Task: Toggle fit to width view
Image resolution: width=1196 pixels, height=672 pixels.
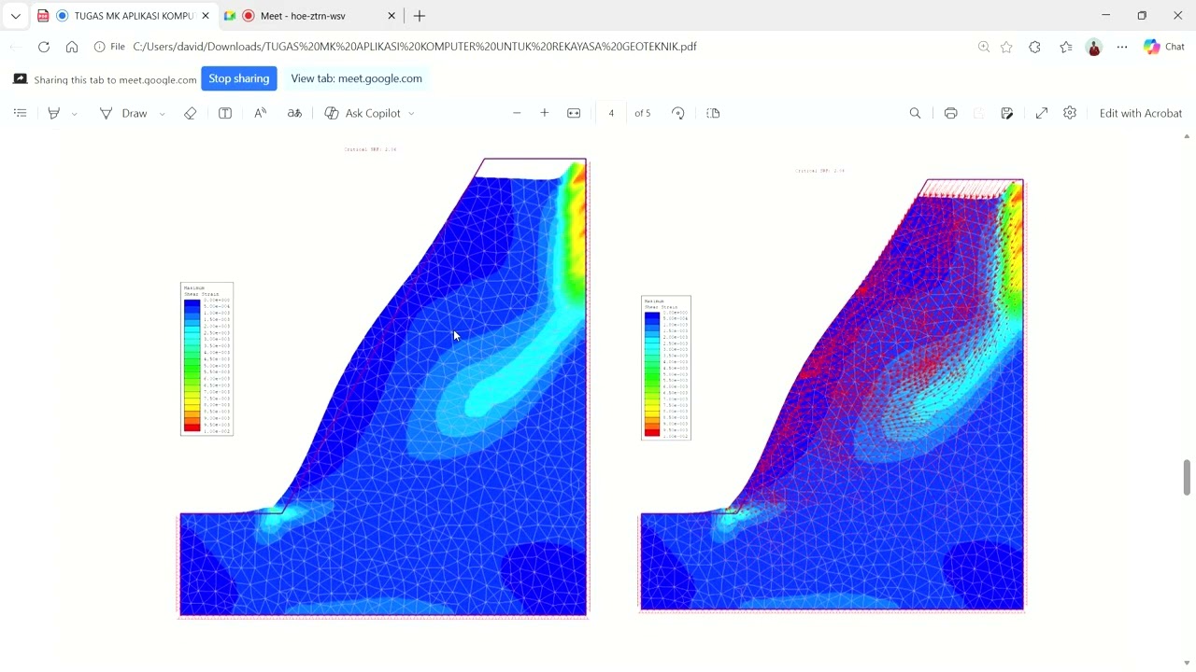Action: pyautogui.click(x=574, y=113)
